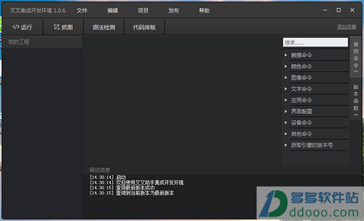Expand the 获取引擎的版本号 arrow

(x=286, y=145)
